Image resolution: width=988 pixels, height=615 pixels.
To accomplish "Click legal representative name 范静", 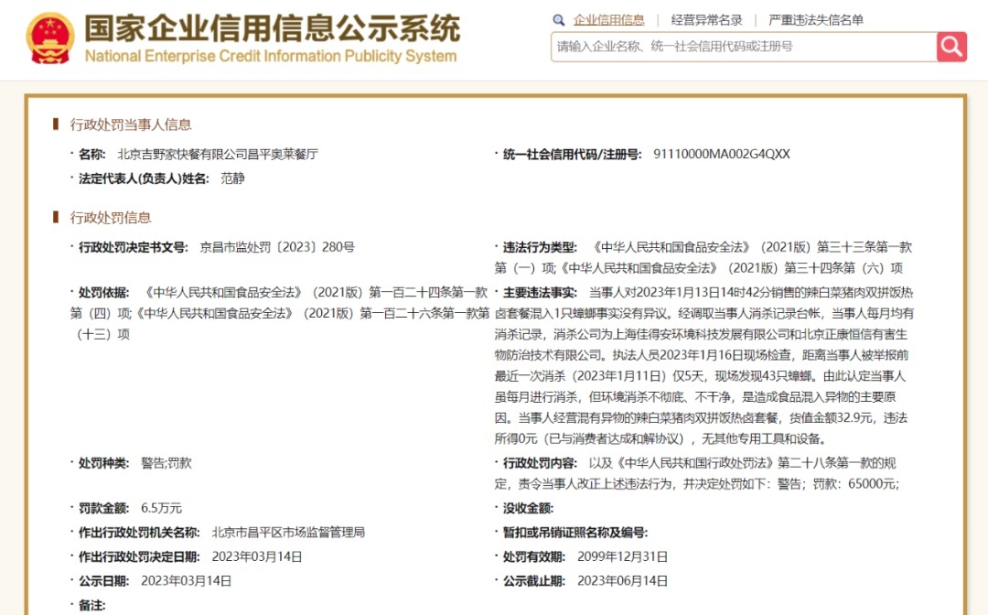I will click(x=232, y=178).
